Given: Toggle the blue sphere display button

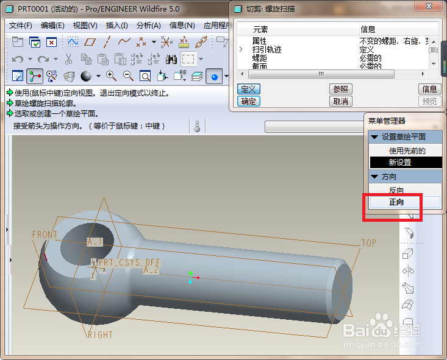Looking at the screenshot, I should click(214, 76).
